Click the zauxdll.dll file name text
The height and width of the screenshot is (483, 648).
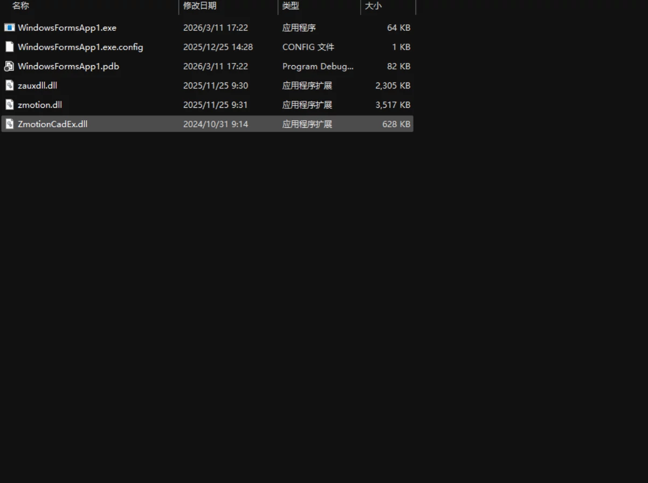(37, 85)
